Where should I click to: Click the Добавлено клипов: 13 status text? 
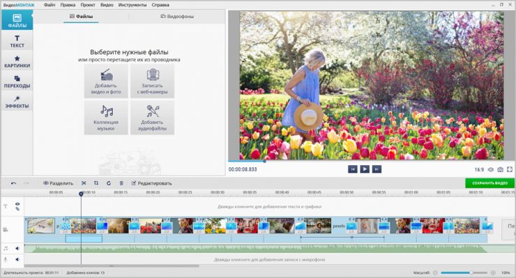pyautogui.click(x=86, y=272)
